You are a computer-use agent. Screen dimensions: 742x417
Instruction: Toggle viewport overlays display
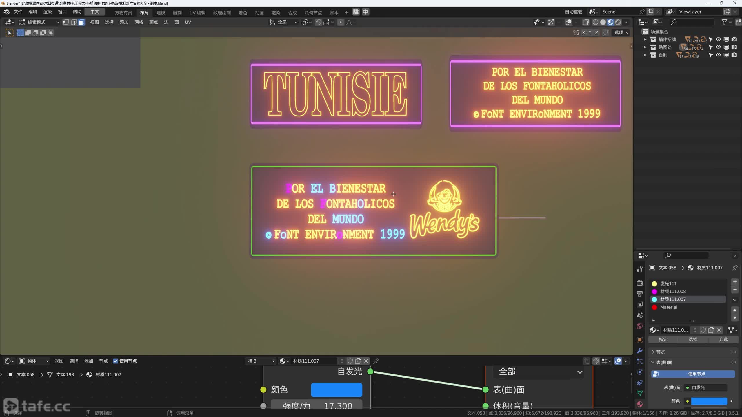coord(569,22)
